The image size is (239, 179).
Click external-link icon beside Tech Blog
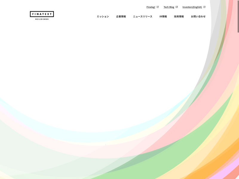click(177, 7)
